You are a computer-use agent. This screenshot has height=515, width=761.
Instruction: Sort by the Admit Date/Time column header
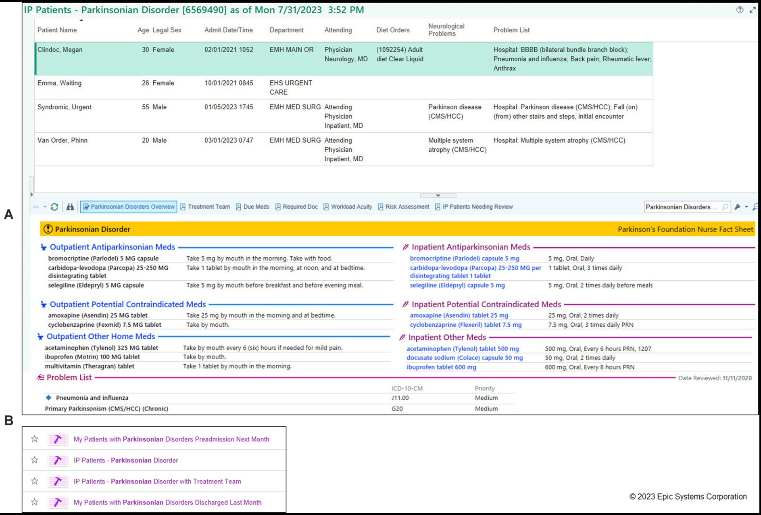(229, 30)
